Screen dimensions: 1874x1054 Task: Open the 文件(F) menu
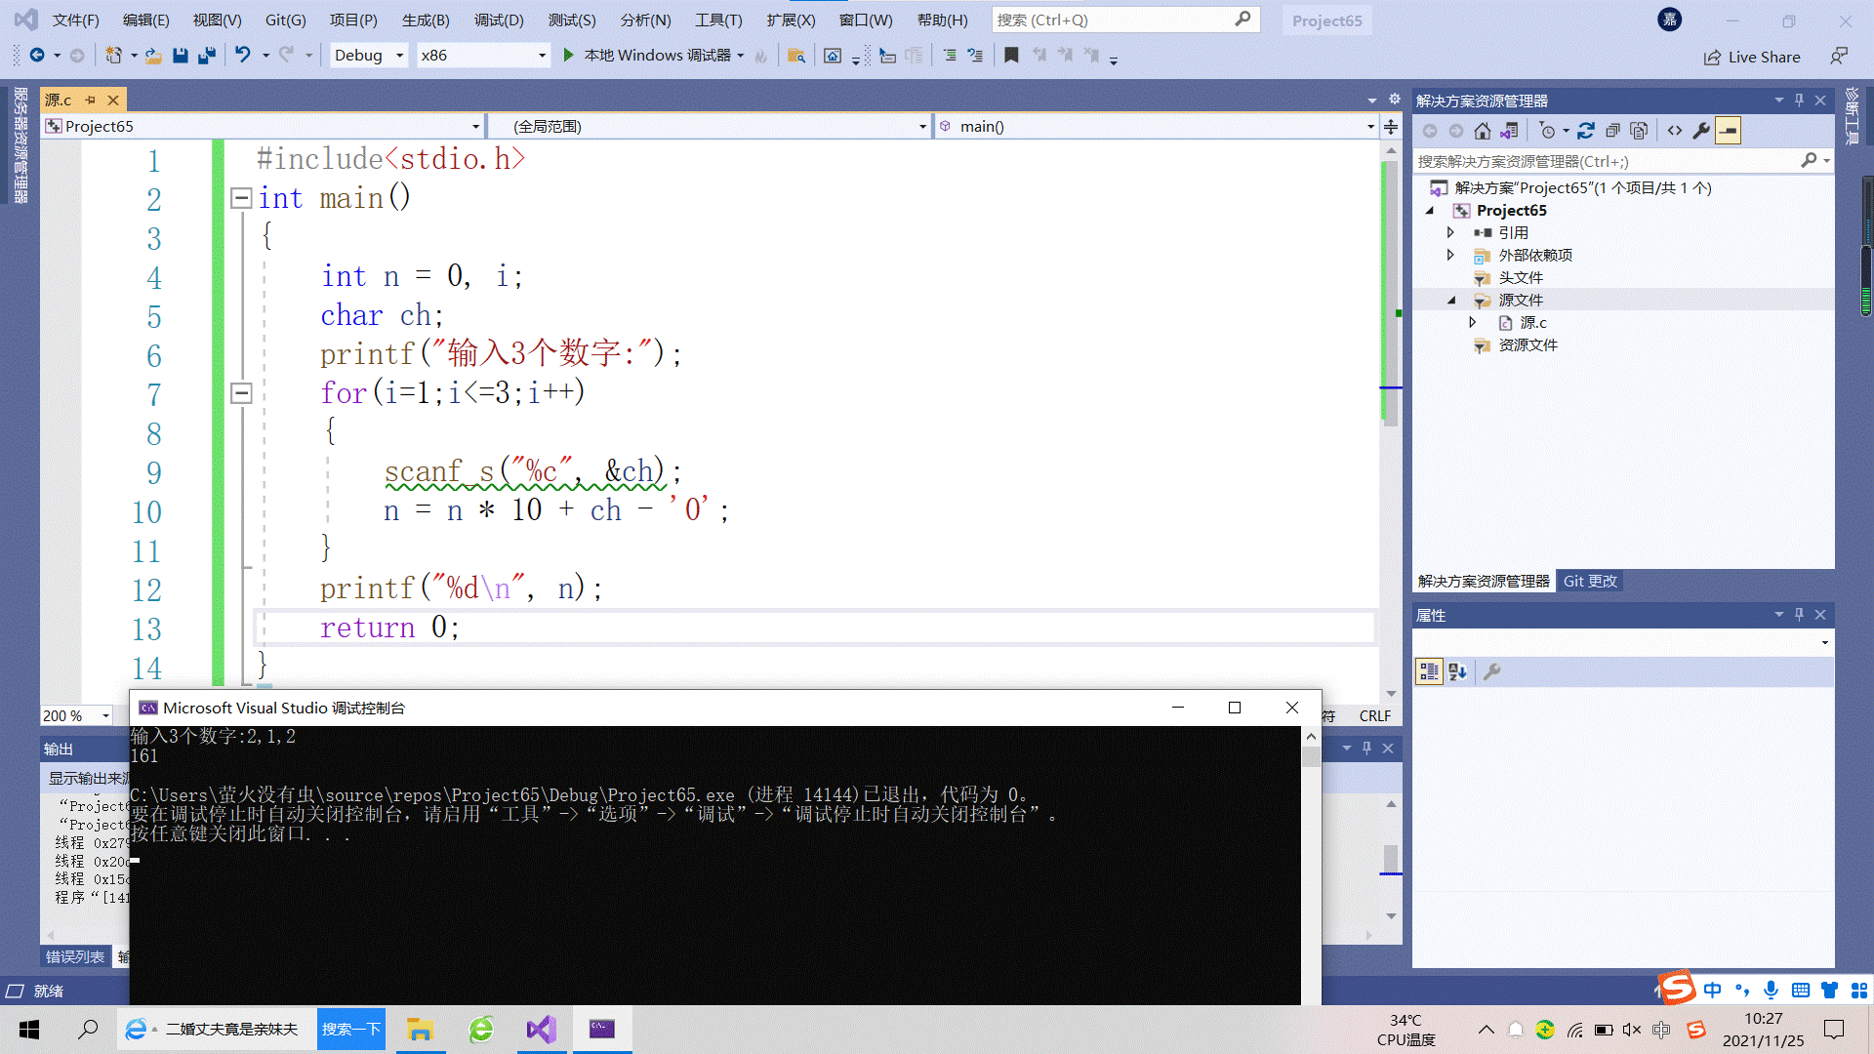[75, 20]
